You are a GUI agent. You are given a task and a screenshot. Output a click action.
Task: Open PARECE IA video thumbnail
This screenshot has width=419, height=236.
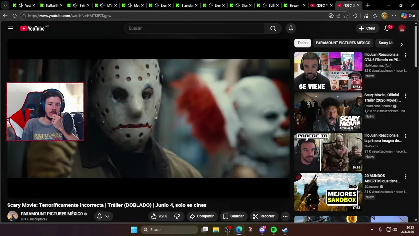328,152
